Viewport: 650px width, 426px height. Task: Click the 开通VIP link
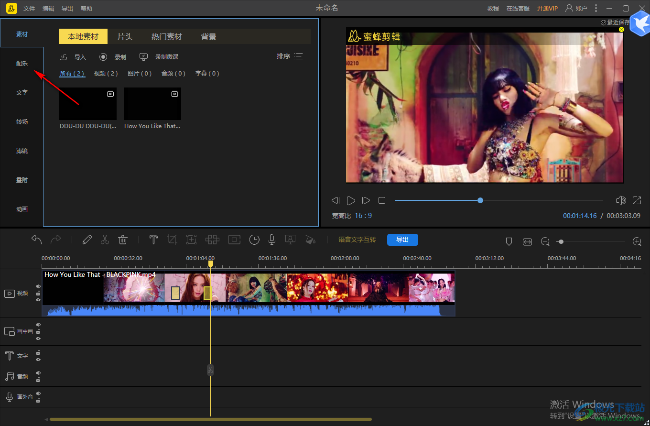tap(547, 9)
